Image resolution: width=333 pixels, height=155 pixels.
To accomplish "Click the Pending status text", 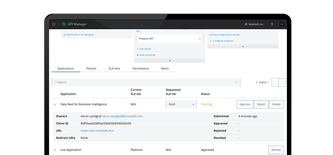I will [206, 104].
